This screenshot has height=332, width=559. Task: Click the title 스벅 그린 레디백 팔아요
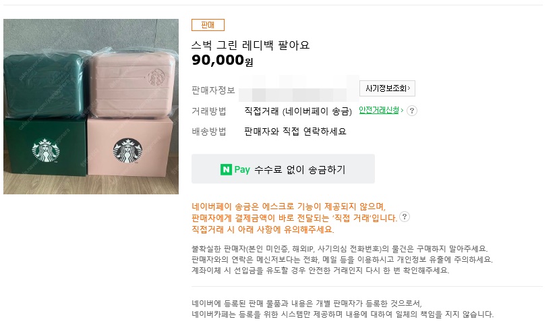251,45
